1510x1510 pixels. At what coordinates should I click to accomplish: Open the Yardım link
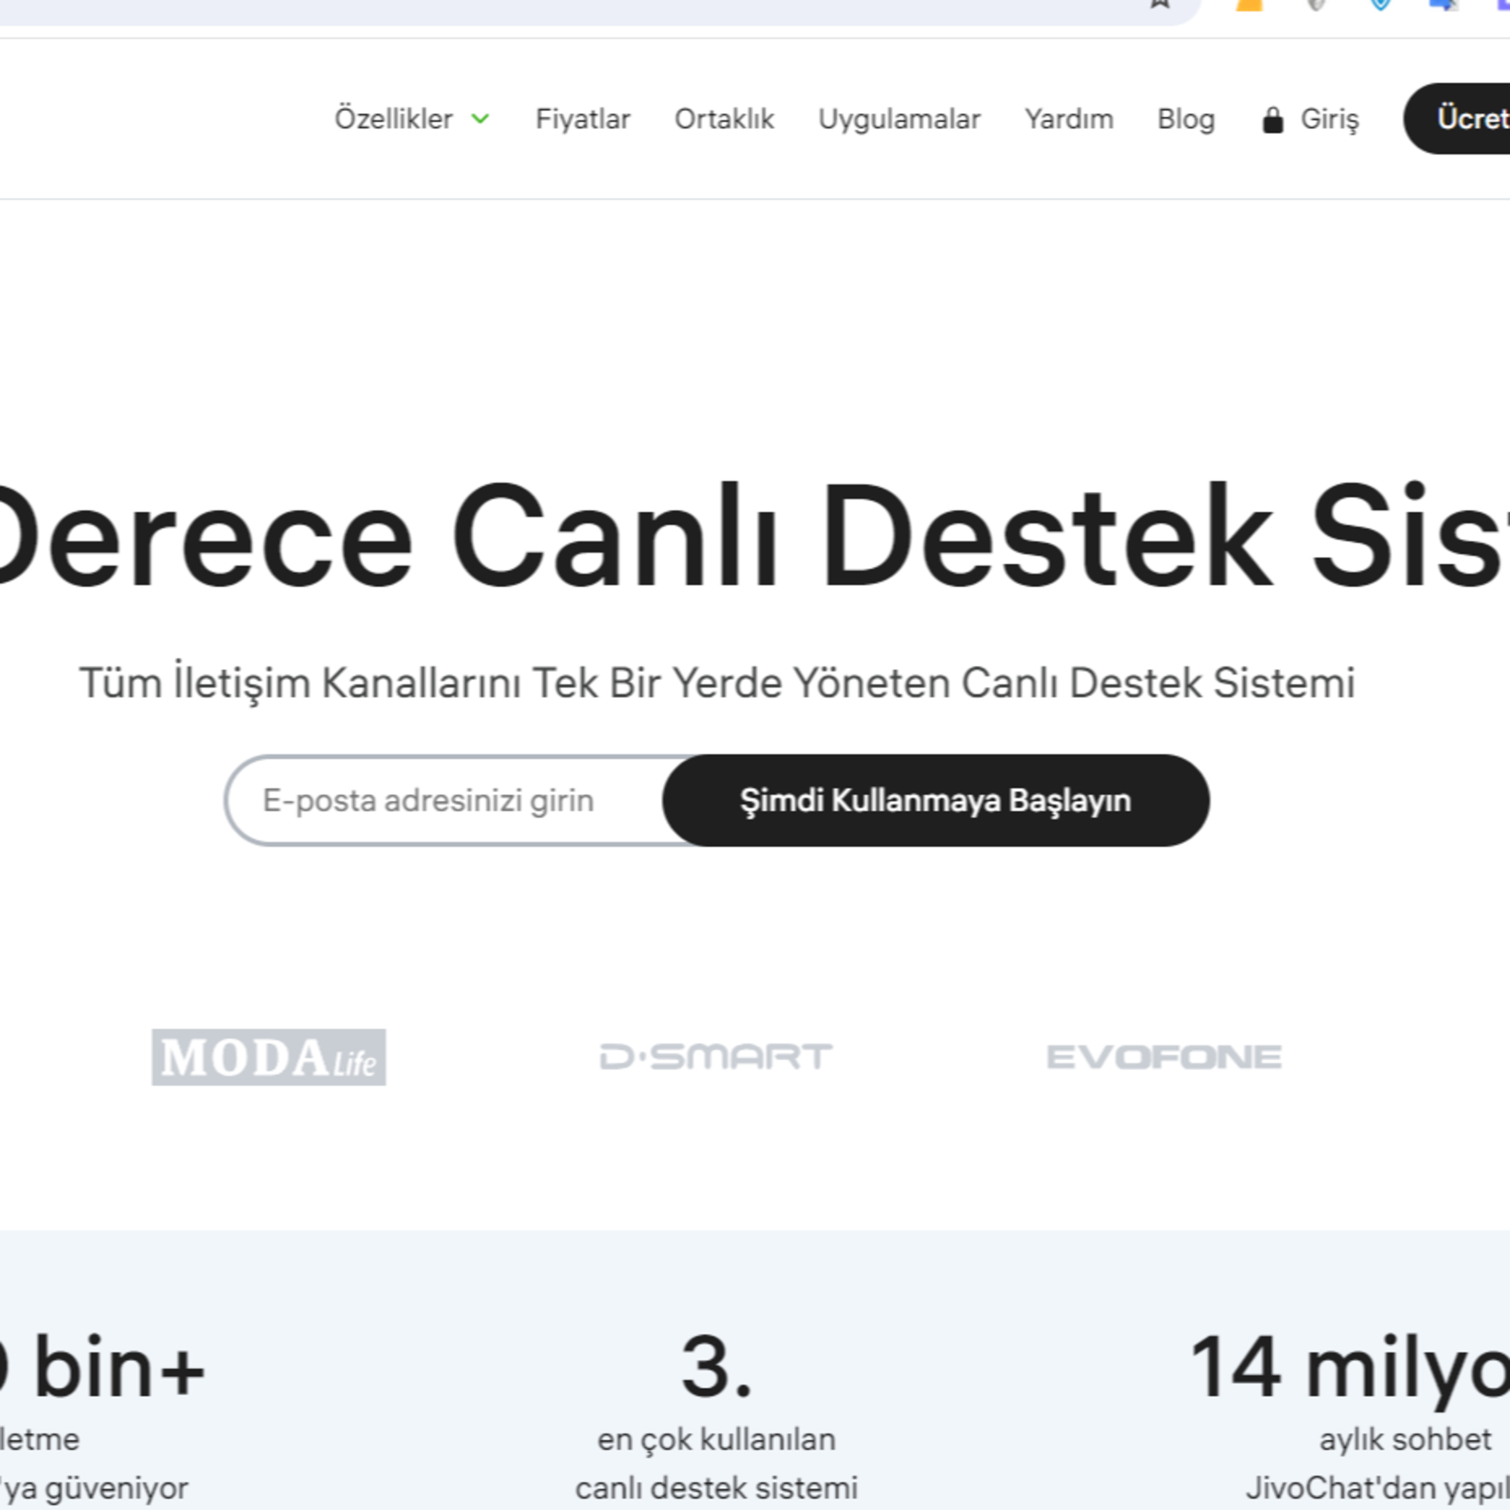point(1069,119)
